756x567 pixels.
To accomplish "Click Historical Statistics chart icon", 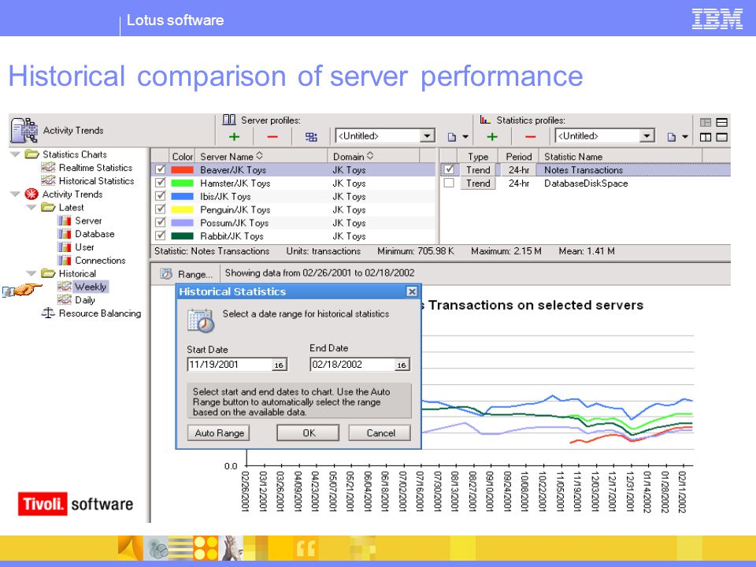I will [48, 181].
